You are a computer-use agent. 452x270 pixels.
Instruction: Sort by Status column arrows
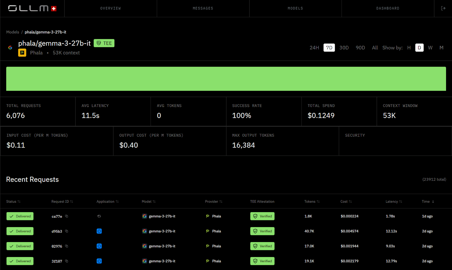tap(19, 202)
